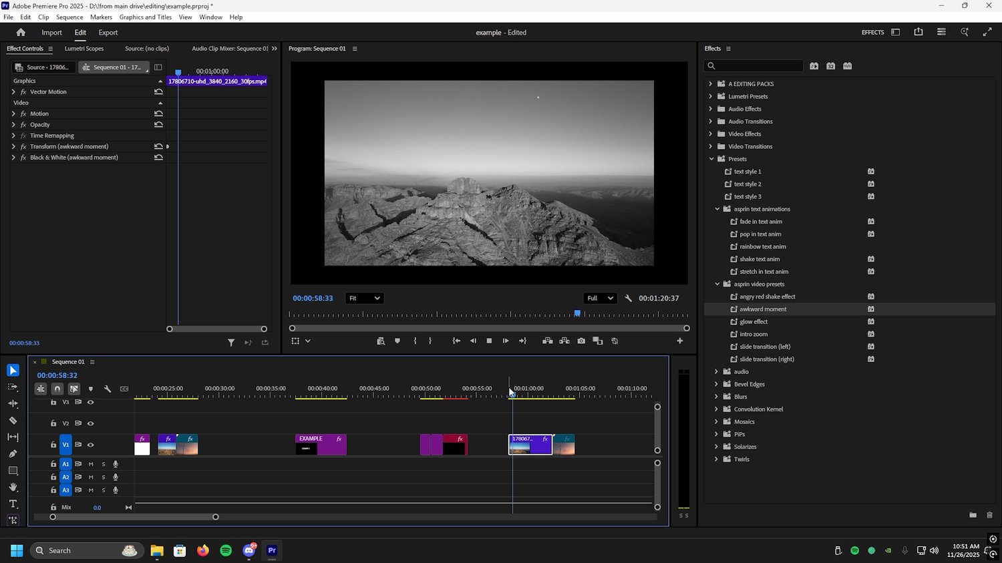Select the Razor tool in the timeline toolbox

coord(13,421)
